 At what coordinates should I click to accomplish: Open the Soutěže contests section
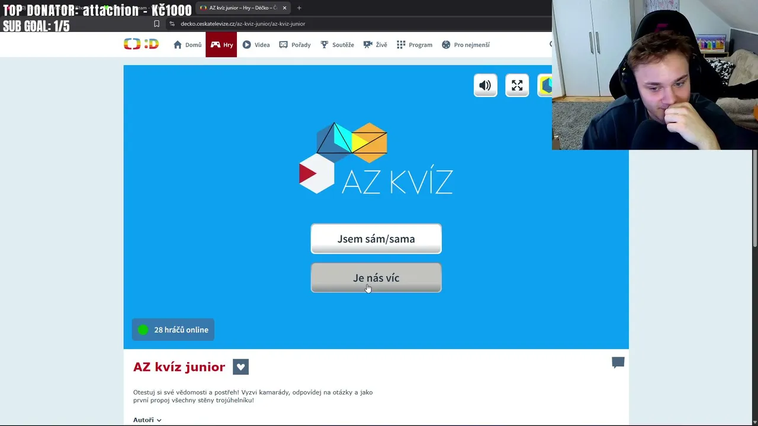click(337, 44)
